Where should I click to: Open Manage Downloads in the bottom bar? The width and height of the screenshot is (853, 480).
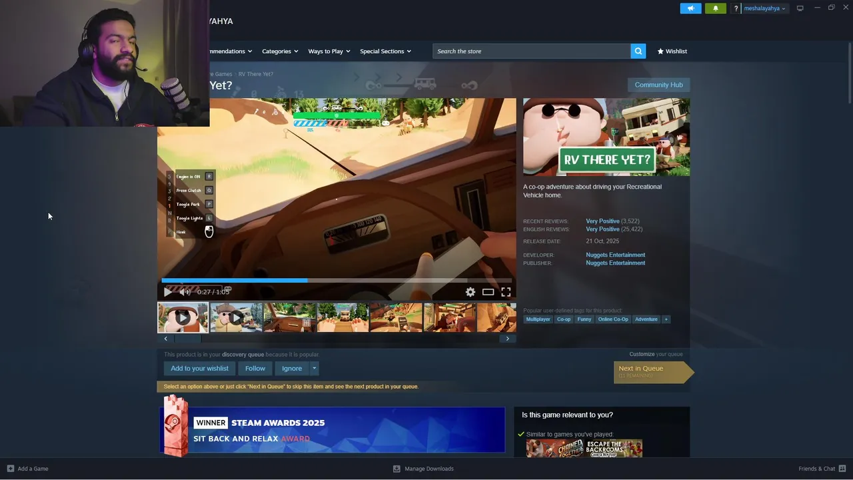coord(423,469)
